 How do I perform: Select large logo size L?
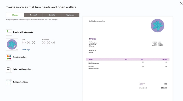[x=33, y=42]
